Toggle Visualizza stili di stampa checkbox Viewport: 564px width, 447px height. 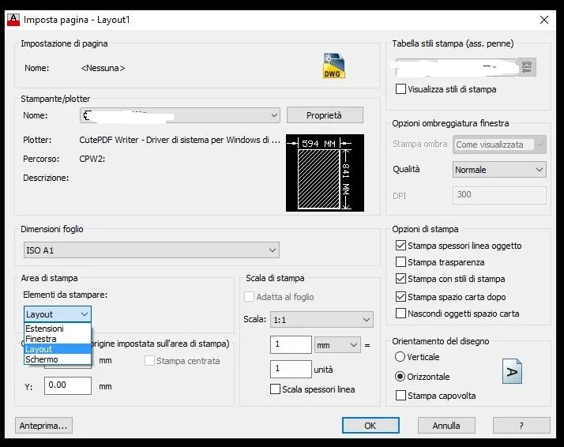point(400,88)
